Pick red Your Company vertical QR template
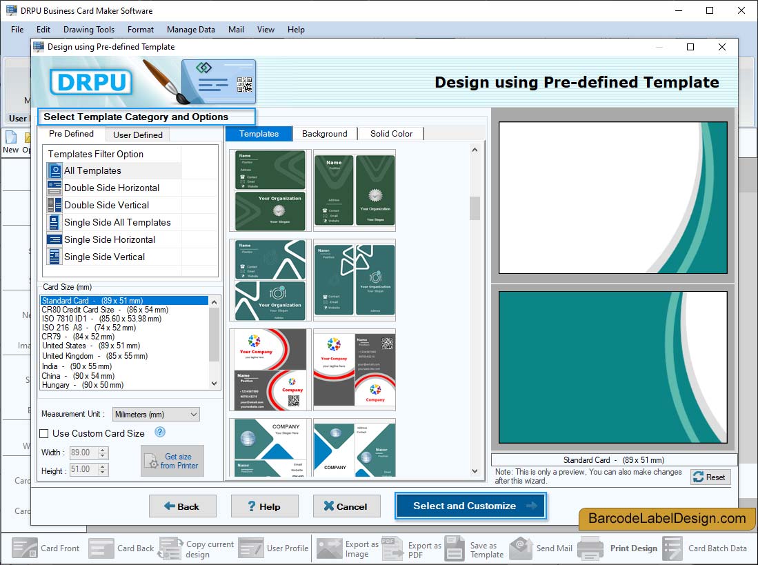The width and height of the screenshot is (758, 565). (x=355, y=370)
